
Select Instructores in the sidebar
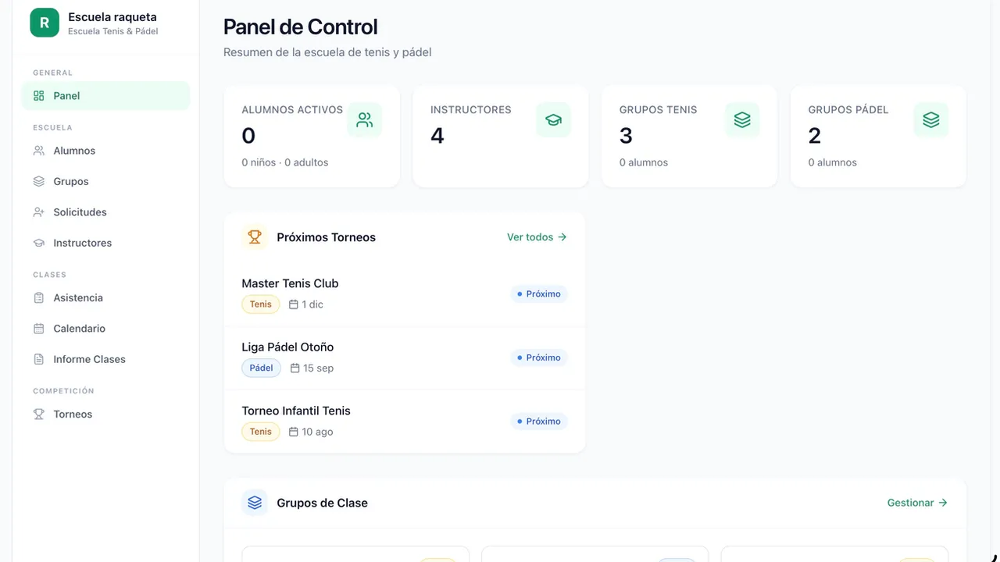point(105,243)
